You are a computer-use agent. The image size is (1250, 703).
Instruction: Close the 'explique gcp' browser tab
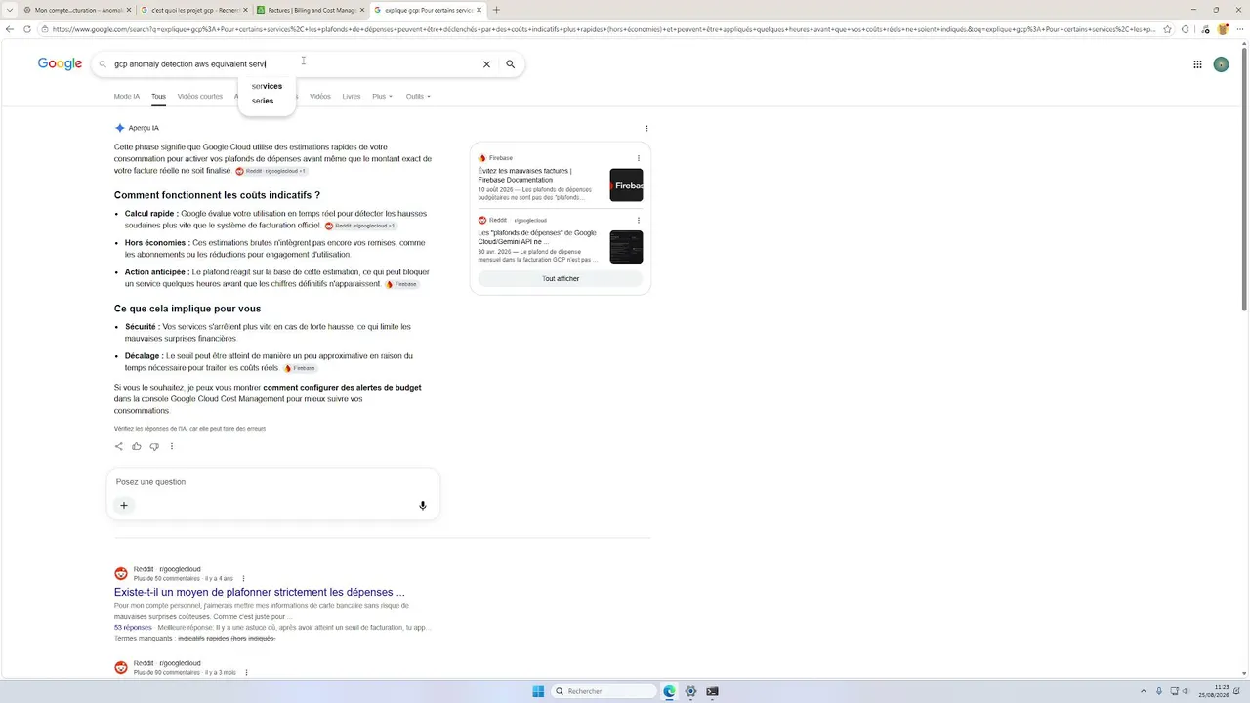479,10
